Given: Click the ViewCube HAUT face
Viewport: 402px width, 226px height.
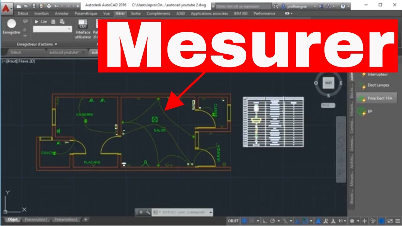Looking at the screenshot, I should [x=328, y=83].
